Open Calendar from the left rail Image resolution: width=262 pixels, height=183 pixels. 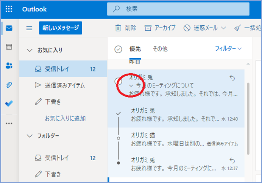click(9, 47)
